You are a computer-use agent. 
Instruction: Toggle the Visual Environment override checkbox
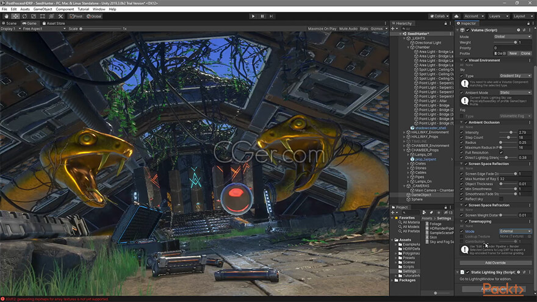pyautogui.click(x=466, y=60)
